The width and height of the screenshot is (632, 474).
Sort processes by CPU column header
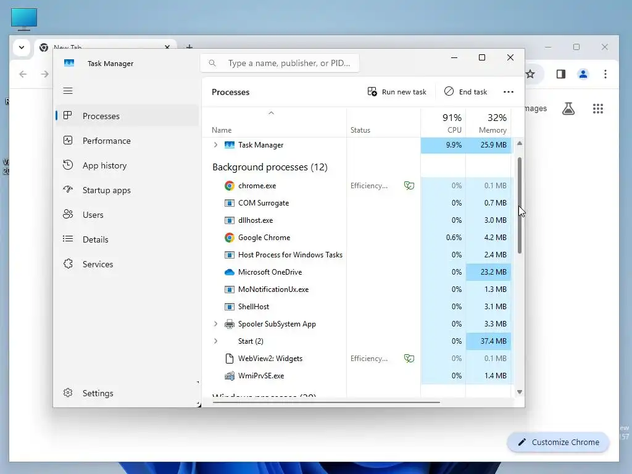443,123
